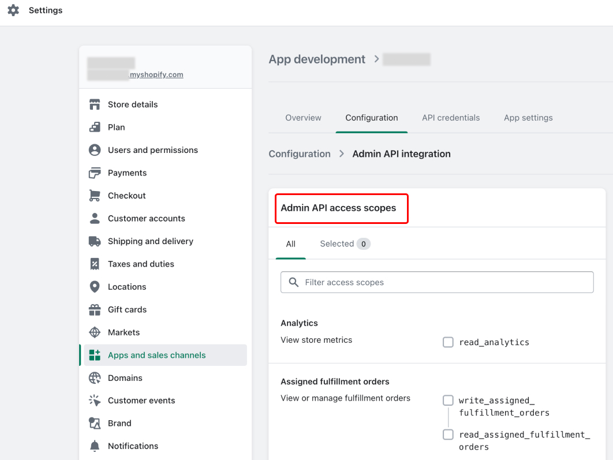Click the Settings gear icon
Screen dimensions: 613x460
pyautogui.click(x=13, y=10)
